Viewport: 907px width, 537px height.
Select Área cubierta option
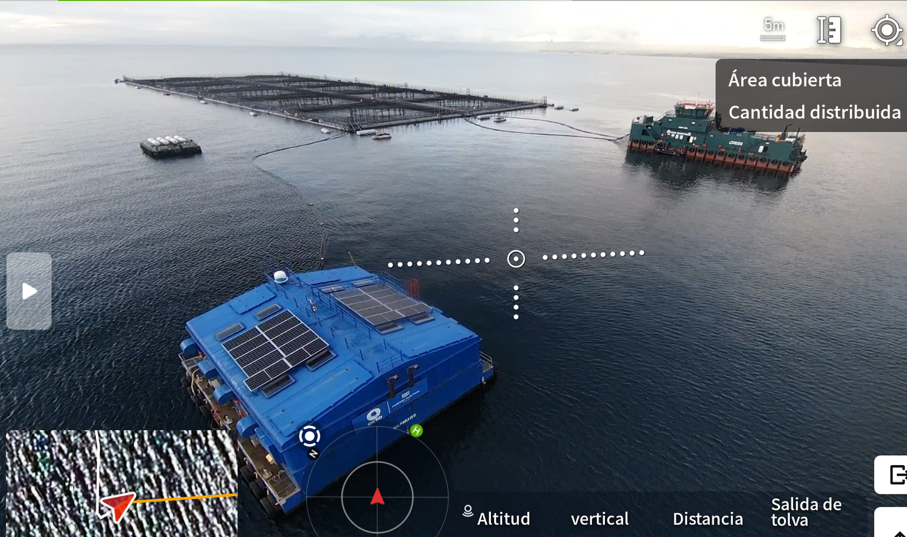click(x=785, y=80)
